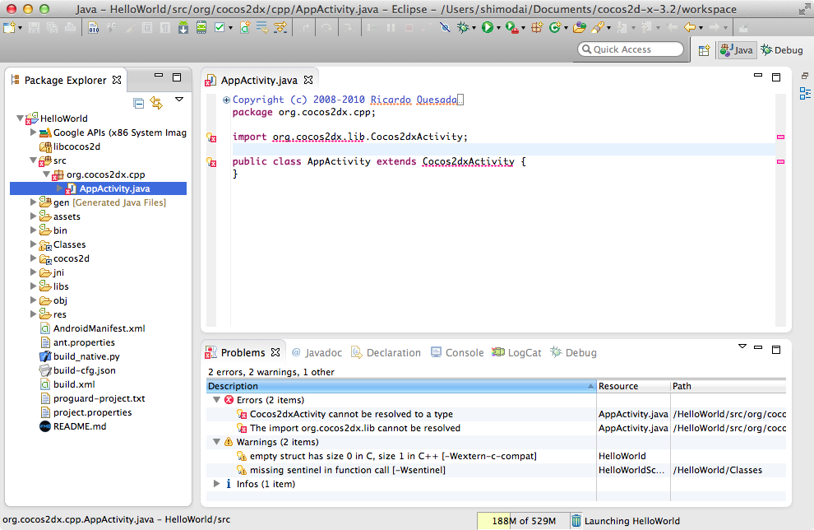
Task: Expand the assets folder
Action: tap(33, 216)
